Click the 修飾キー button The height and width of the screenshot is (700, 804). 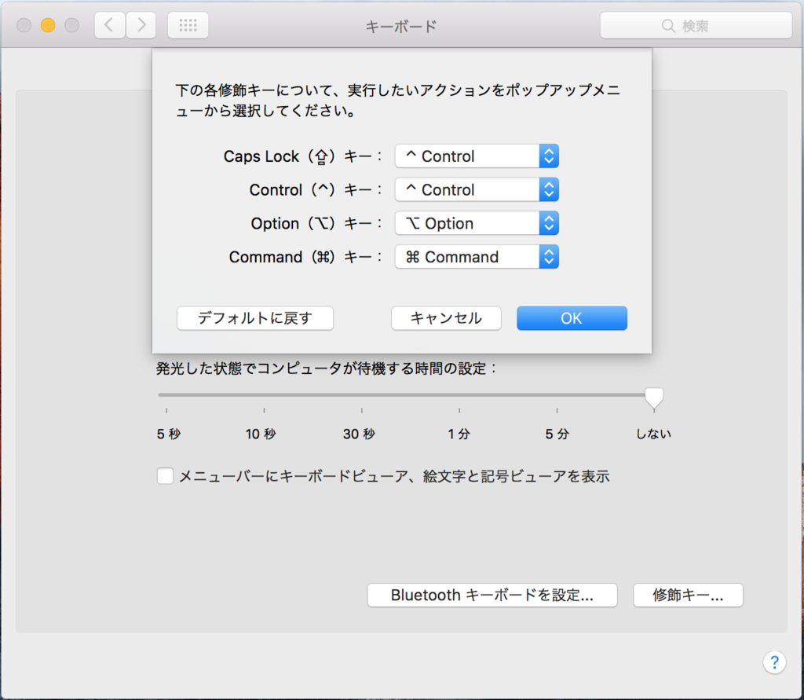point(688,596)
